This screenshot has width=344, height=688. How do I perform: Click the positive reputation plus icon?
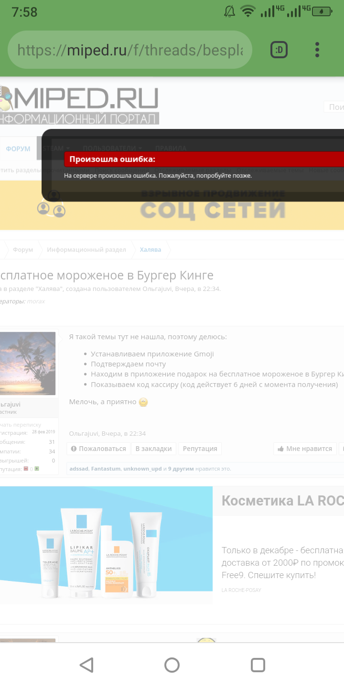(37, 469)
